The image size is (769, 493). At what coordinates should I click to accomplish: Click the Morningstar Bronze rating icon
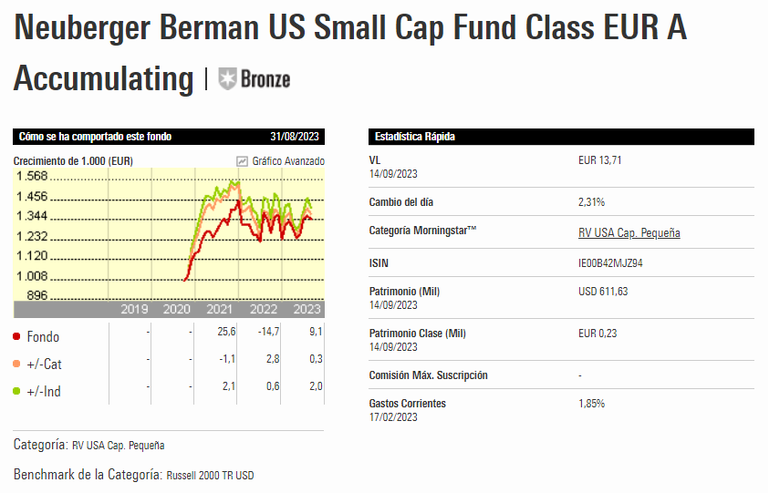(x=228, y=78)
